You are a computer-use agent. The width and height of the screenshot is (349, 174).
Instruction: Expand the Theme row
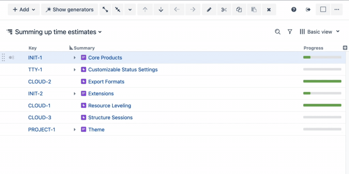75,129
